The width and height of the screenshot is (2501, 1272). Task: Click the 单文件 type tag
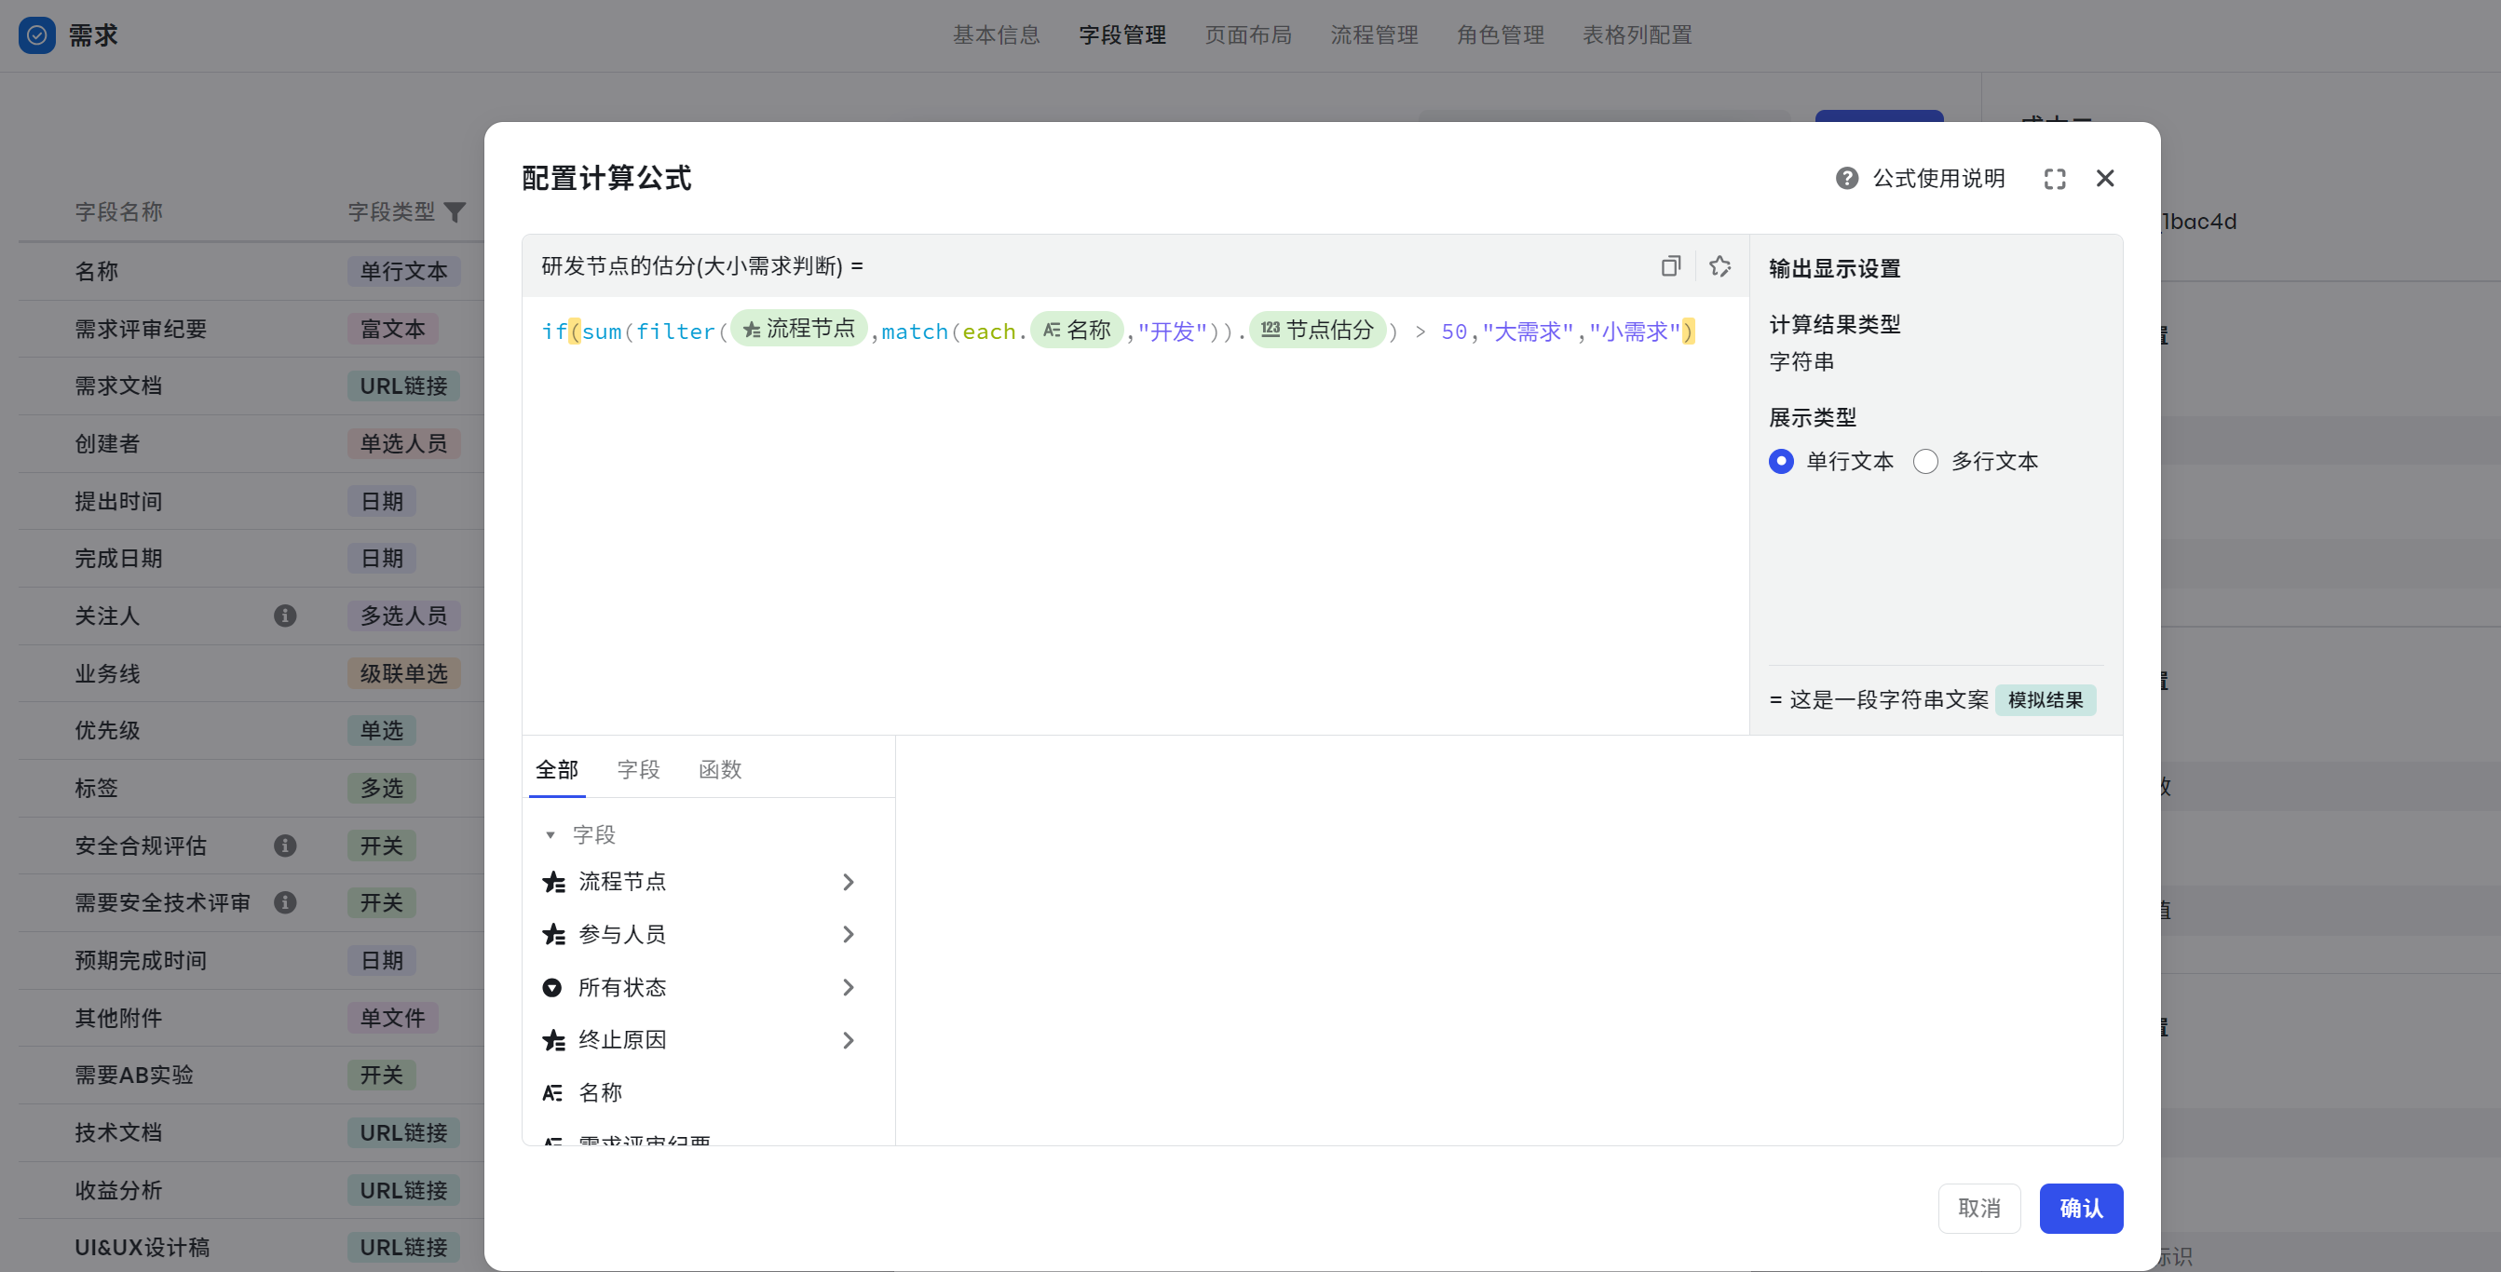[393, 1018]
